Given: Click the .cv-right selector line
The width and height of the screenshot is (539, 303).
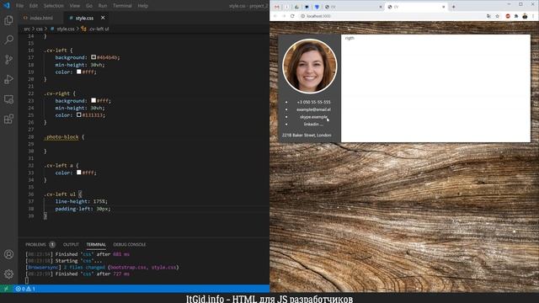Looking at the screenshot, I should pos(59,93).
